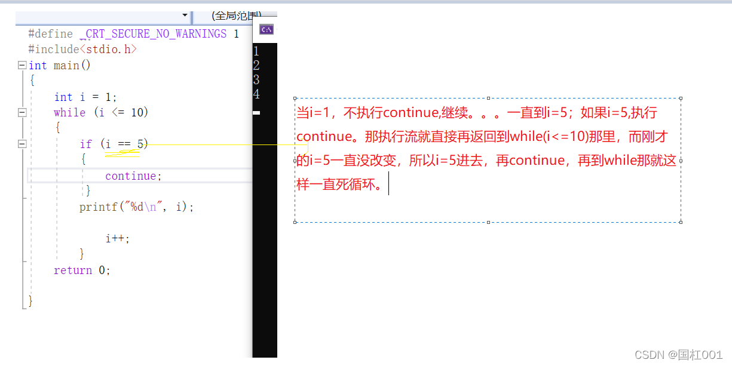
Task: Click the #define _CRT_SECURE_NO_WARNINGS line
Action: [133, 34]
